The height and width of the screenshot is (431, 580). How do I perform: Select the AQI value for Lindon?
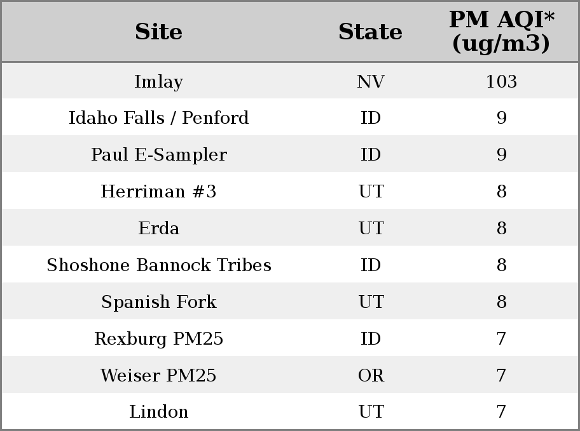pyautogui.click(x=502, y=412)
